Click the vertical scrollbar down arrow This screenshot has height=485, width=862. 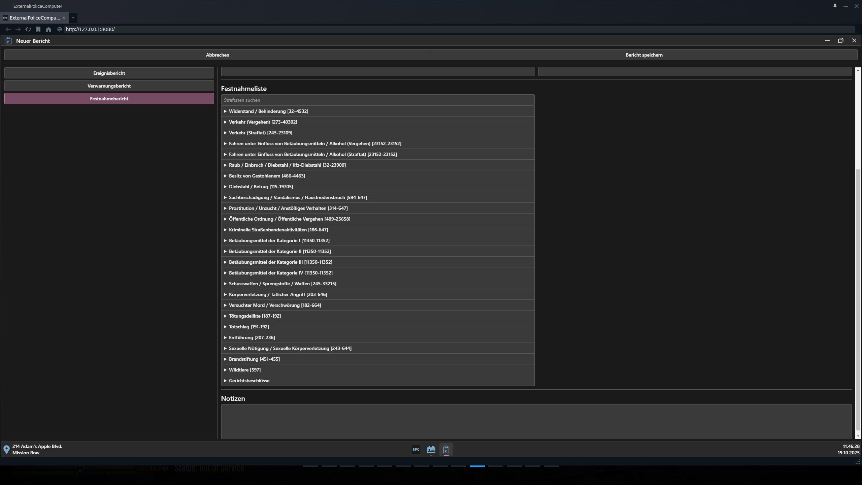[x=857, y=436]
